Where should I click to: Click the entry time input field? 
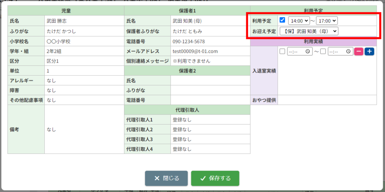[300, 52]
